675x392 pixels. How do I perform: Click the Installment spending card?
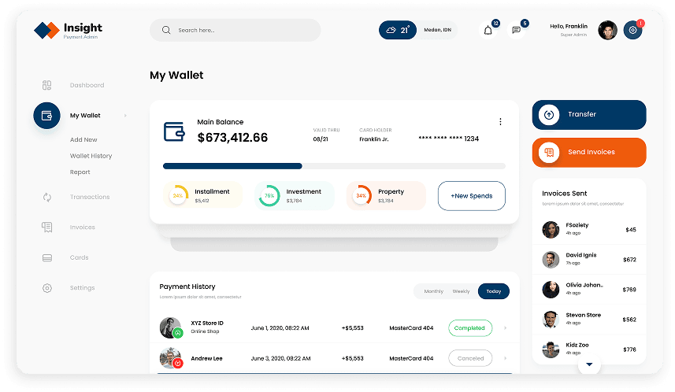coord(202,196)
